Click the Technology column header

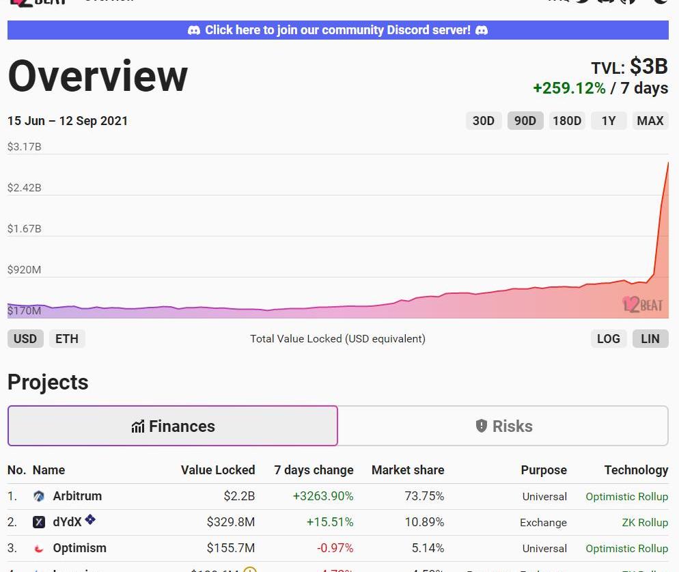(x=636, y=470)
